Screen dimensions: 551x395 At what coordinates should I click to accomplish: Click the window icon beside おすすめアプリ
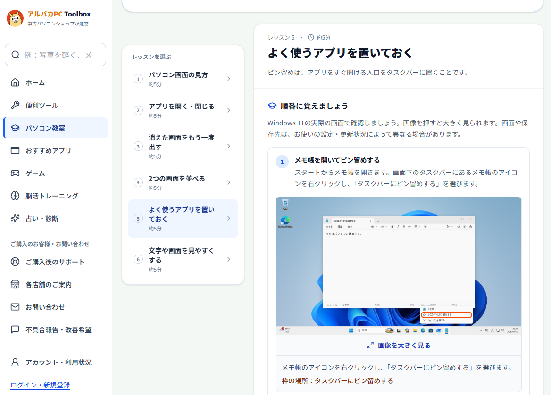[x=15, y=150]
